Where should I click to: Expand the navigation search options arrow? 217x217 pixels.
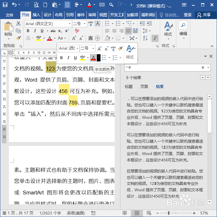[208, 68]
